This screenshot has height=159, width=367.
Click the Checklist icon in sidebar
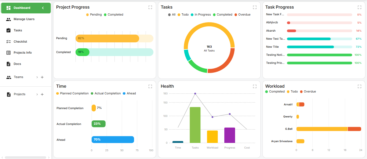point(9,42)
